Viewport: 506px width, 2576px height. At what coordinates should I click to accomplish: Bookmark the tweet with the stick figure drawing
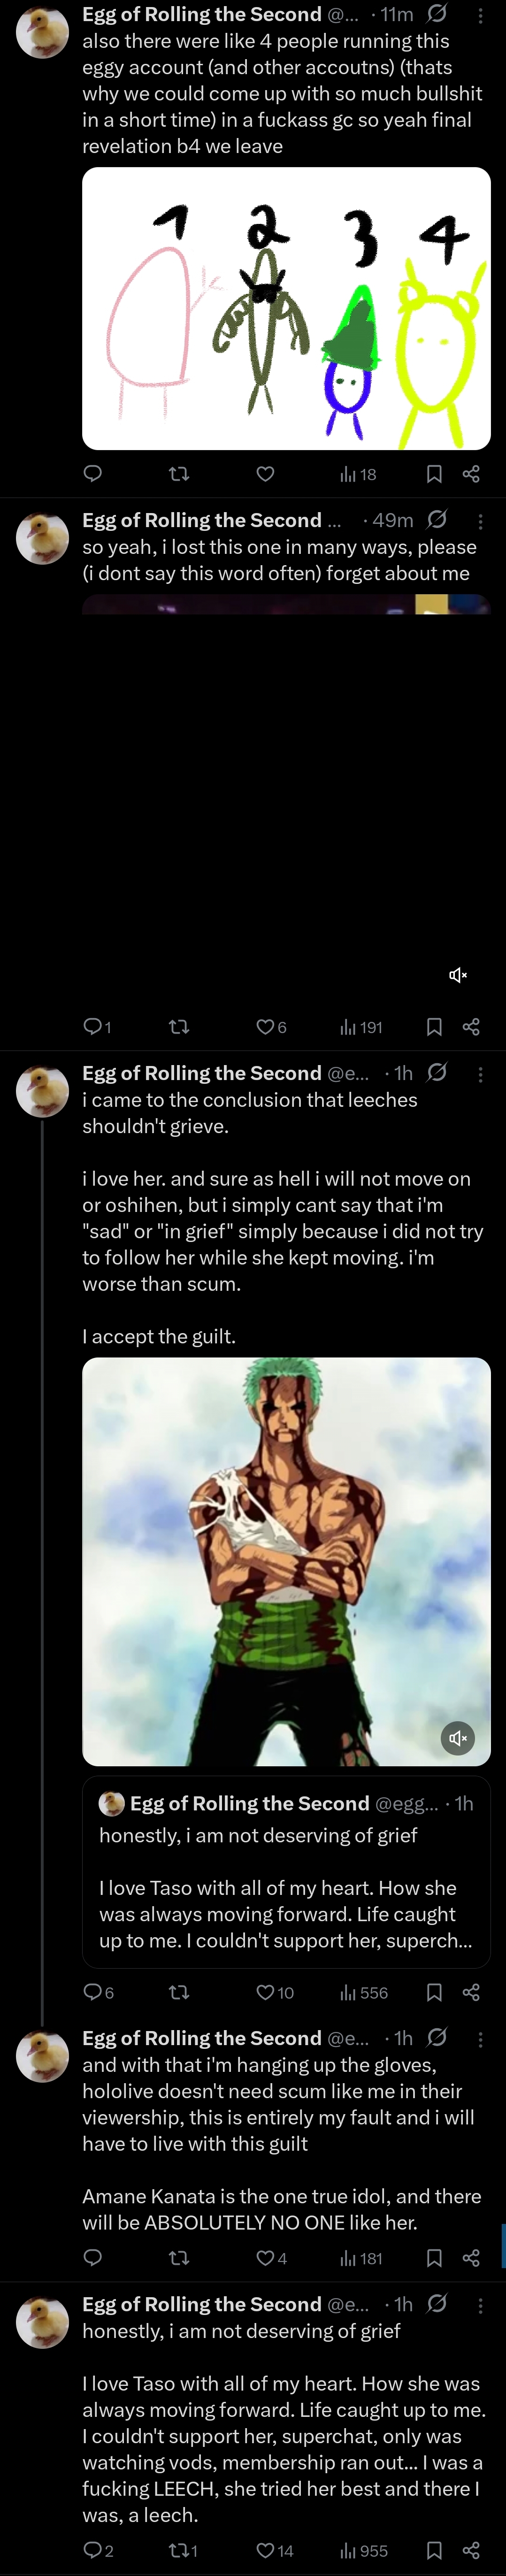434,474
